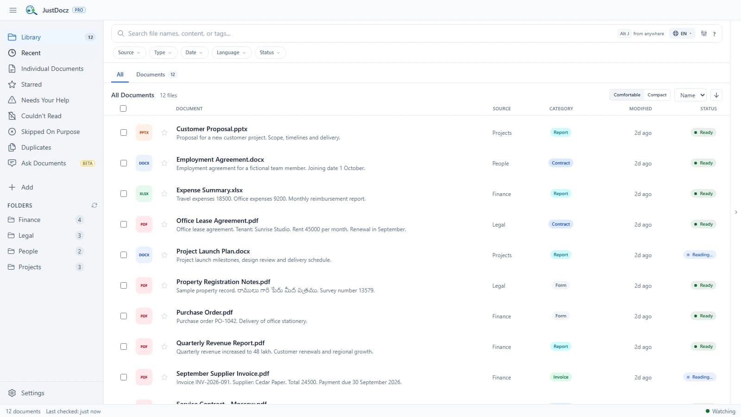
Task: Click the PPTX file type icon
Action: point(144,133)
